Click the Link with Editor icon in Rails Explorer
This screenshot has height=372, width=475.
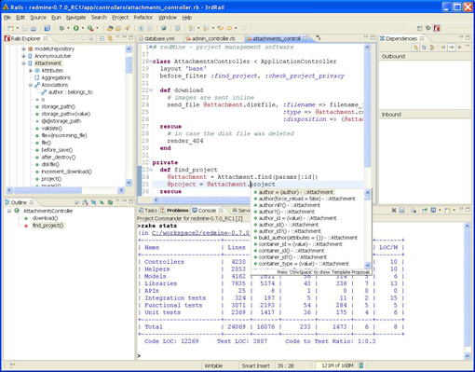click(x=110, y=38)
